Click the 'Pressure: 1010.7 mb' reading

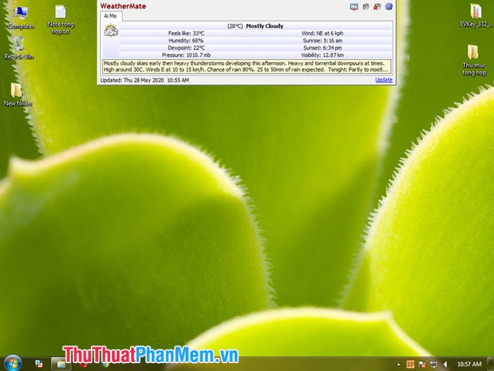point(186,55)
